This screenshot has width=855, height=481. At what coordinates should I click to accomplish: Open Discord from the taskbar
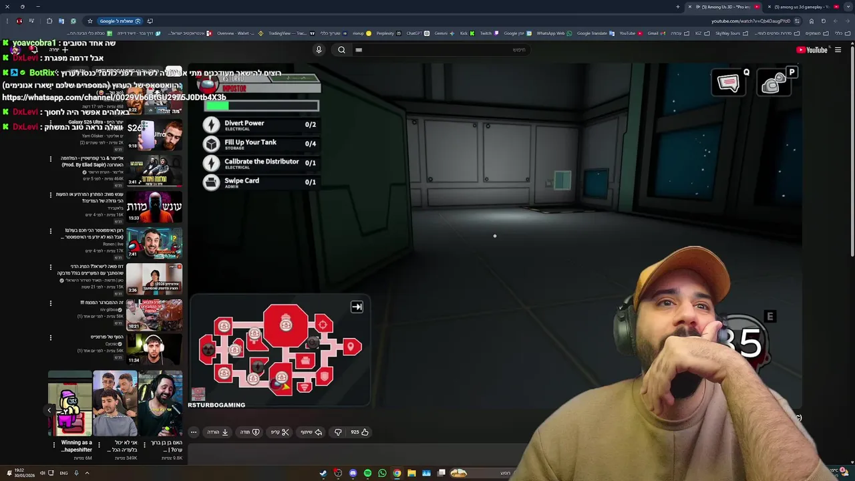click(353, 473)
